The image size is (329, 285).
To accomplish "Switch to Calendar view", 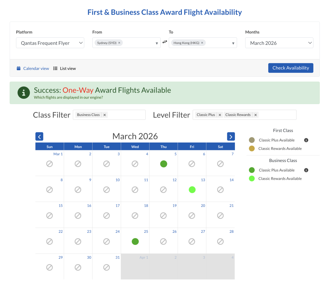I will tap(33, 69).
